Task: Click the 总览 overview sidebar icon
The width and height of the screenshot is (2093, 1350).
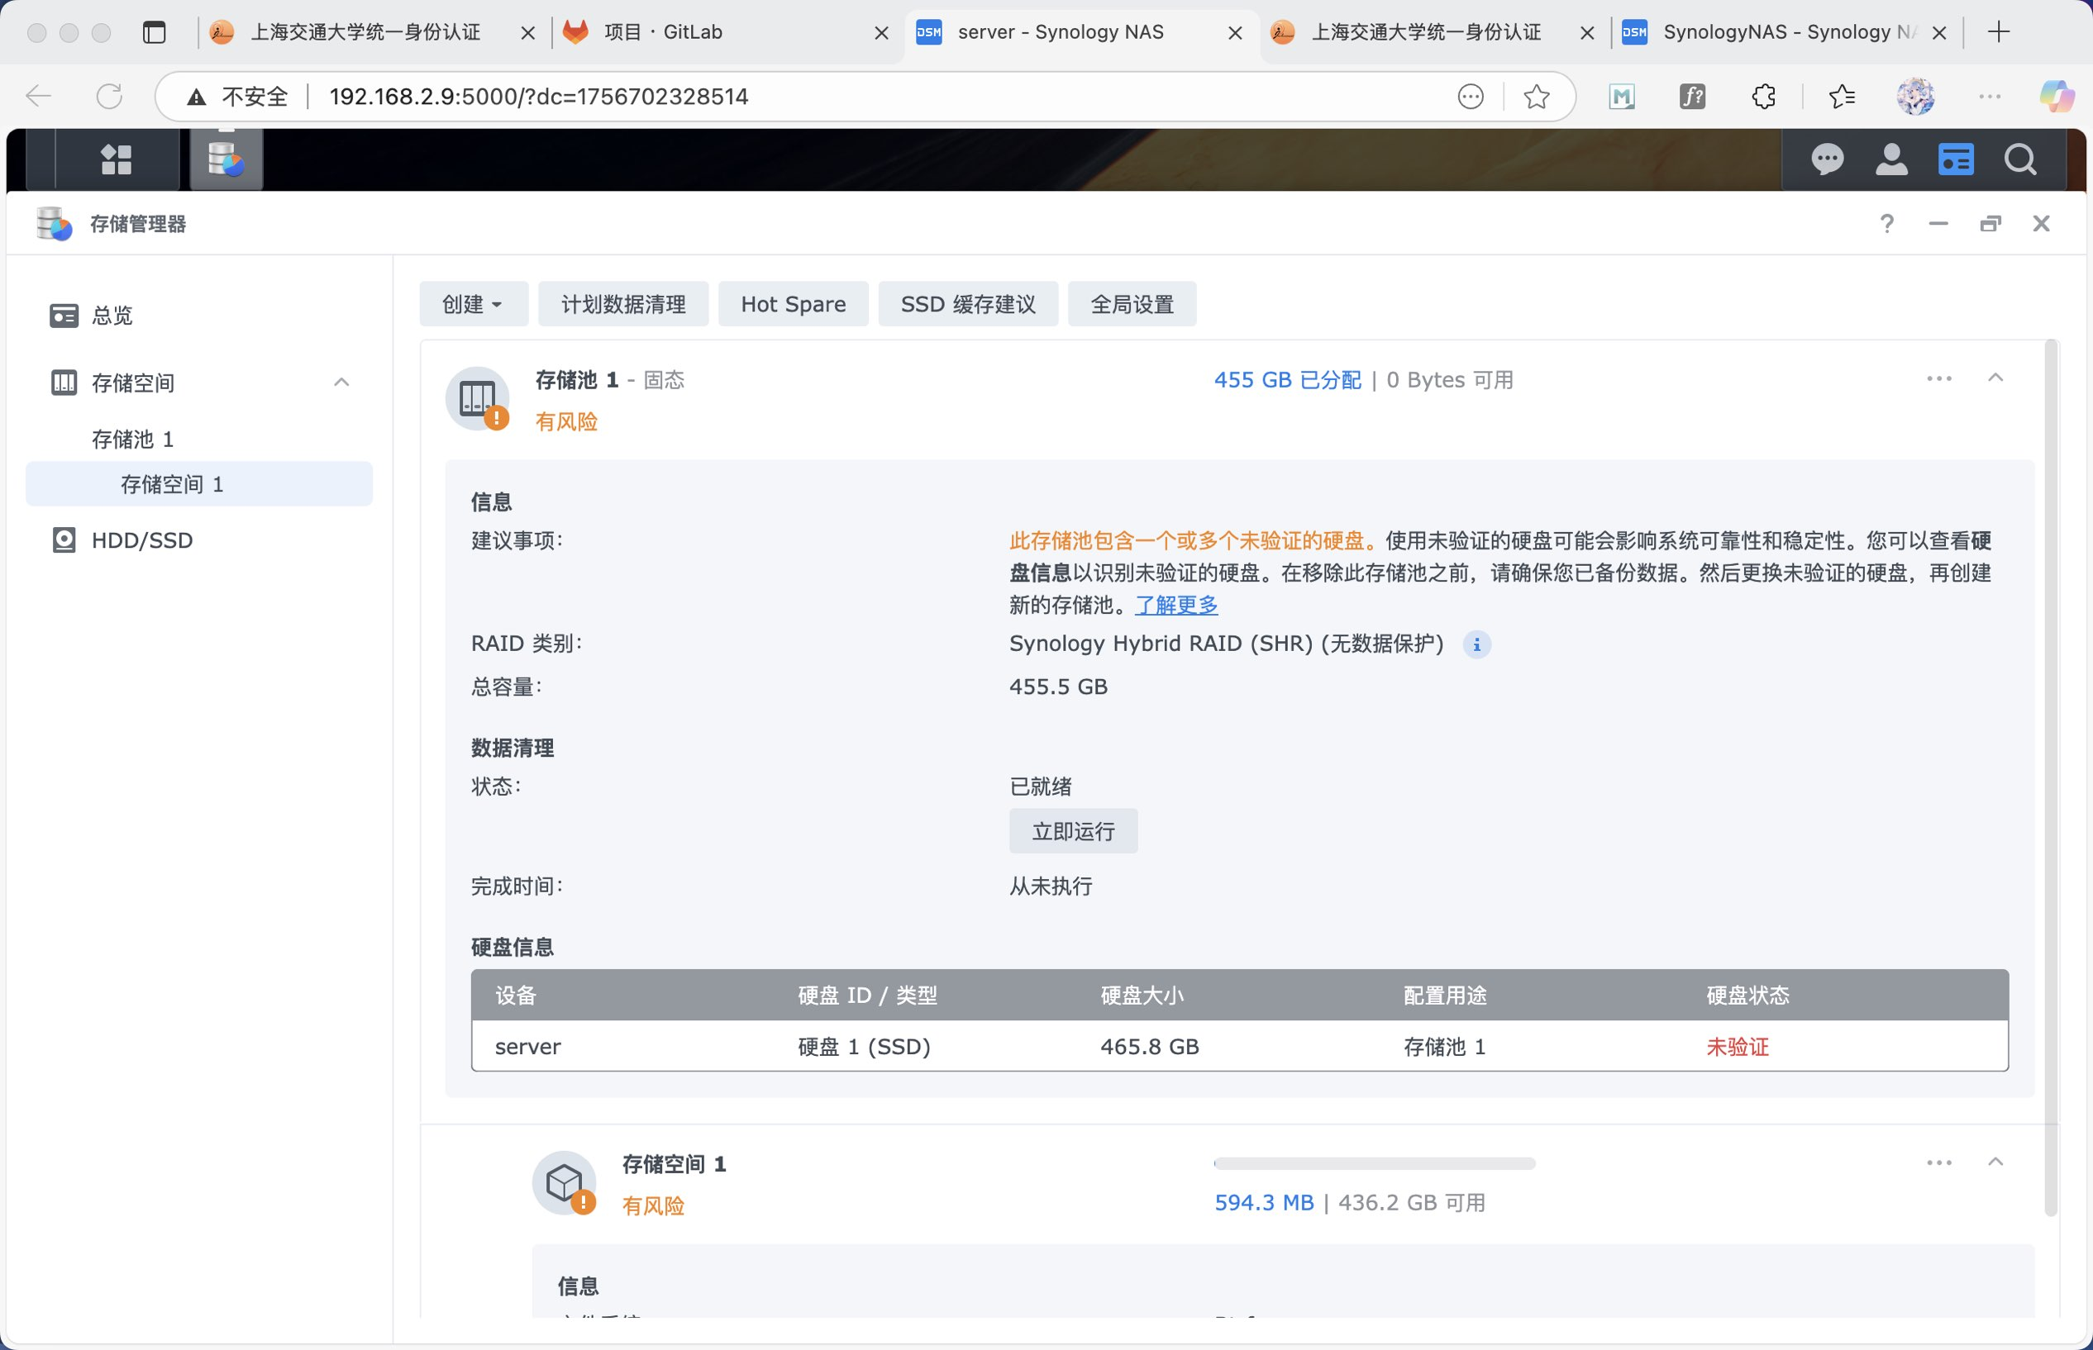Action: pos(64,316)
